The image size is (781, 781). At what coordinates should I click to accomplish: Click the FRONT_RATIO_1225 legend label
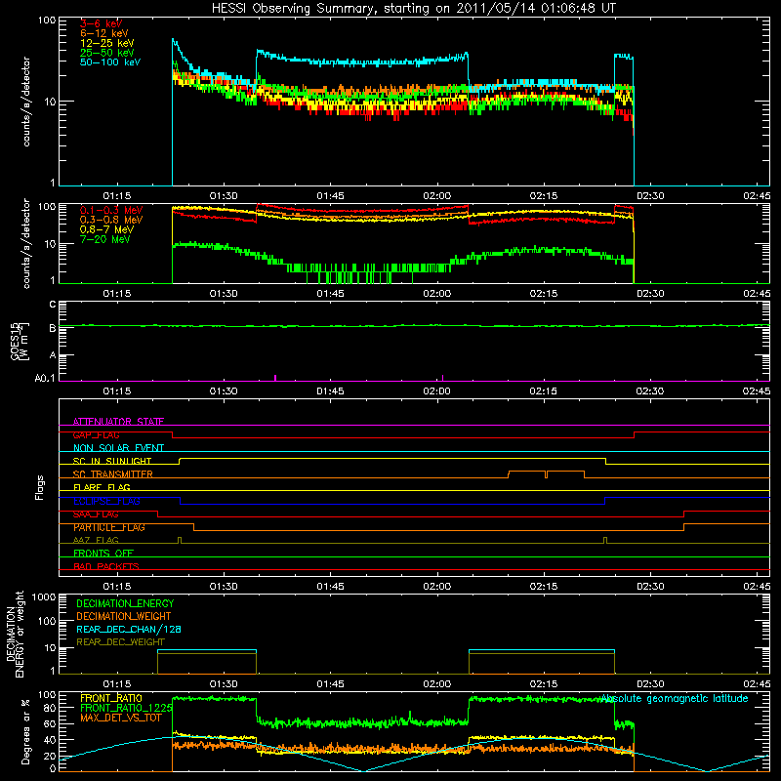click(126, 708)
